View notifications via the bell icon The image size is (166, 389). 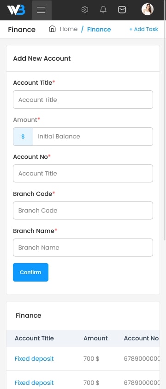pos(103,10)
